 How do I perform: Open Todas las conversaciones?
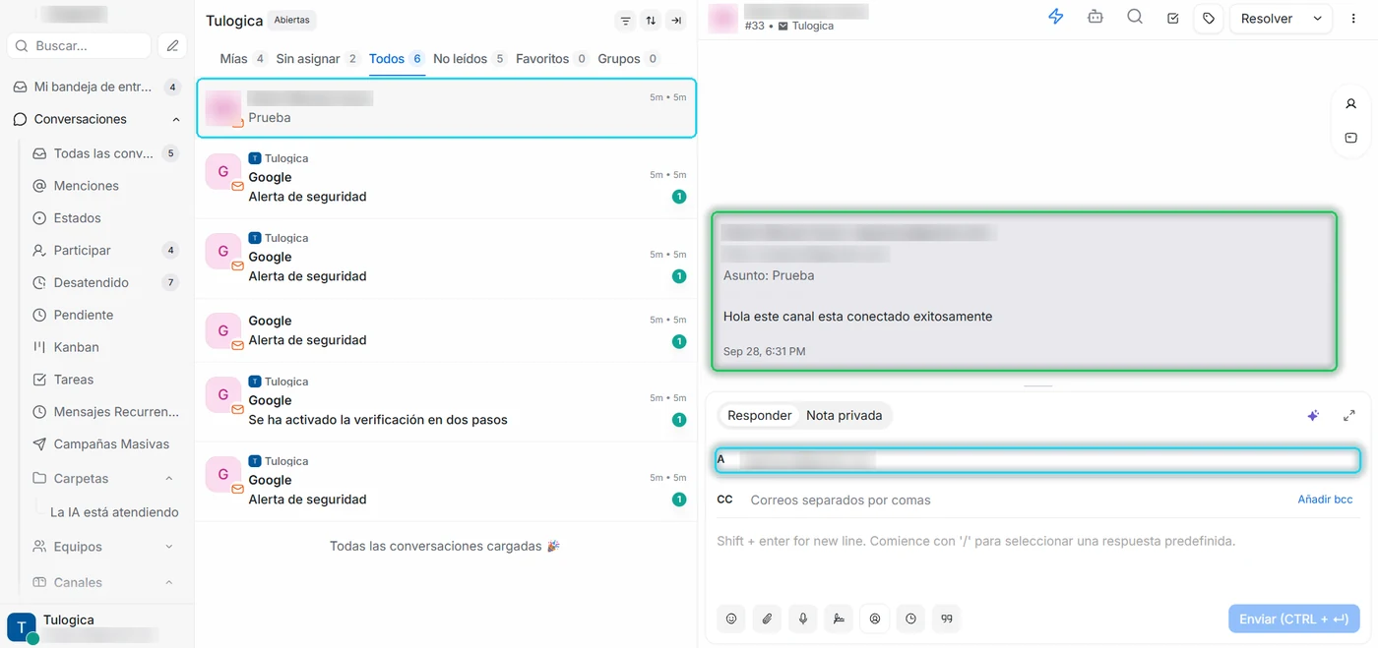pos(104,153)
